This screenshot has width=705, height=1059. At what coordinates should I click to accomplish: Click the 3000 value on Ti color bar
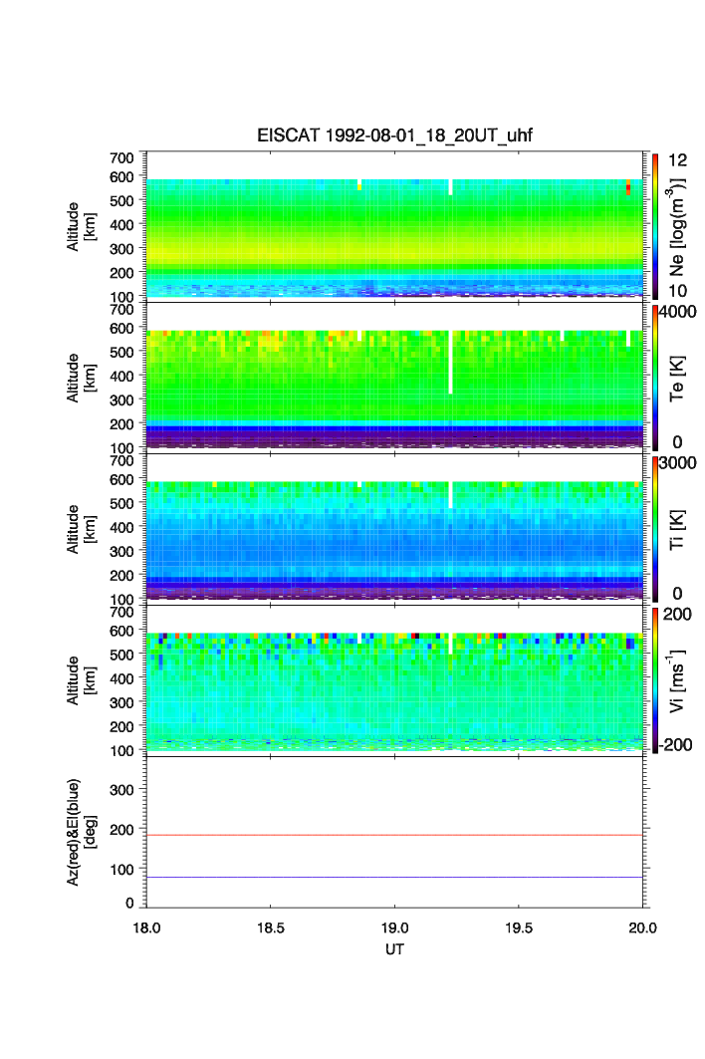pyautogui.click(x=678, y=462)
